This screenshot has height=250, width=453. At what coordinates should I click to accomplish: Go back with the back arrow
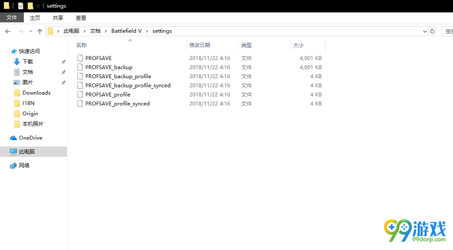coord(8,31)
